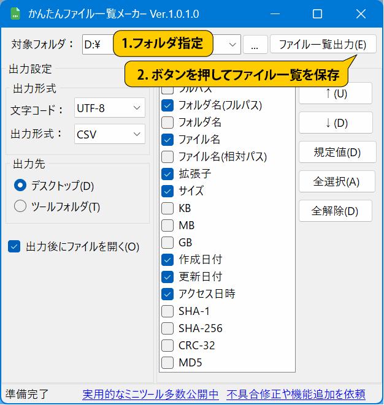Uncheck the フォルダ名(フルパス) checkbox
Viewport: 384px width, 405px height.
pos(167,105)
